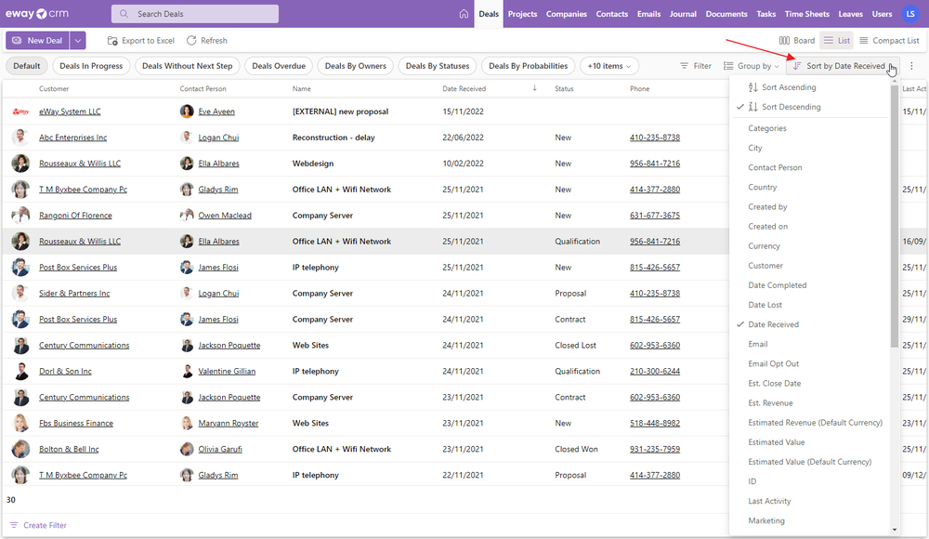This screenshot has width=929, height=539.
Task: Open the Emails tab
Action: tap(648, 14)
